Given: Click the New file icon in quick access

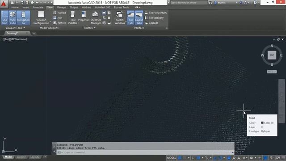Looking at the screenshot, I should tap(12, 3).
